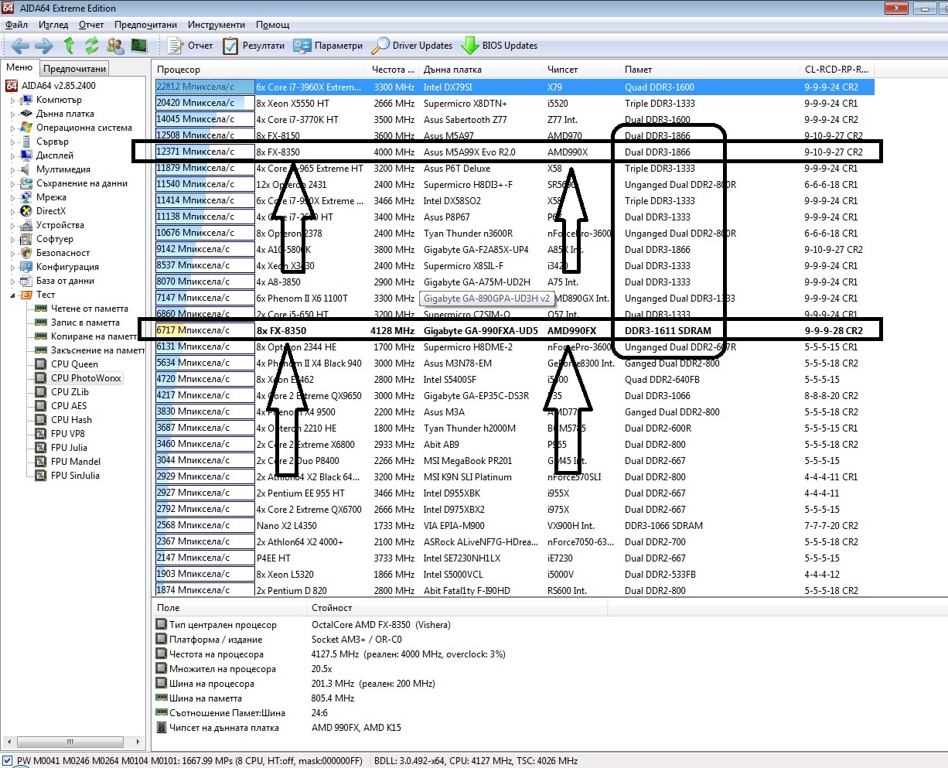
Task: Sort by the Чипсет column header
Action: 581,69
